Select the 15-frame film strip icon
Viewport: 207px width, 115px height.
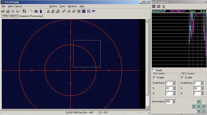(57, 11)
